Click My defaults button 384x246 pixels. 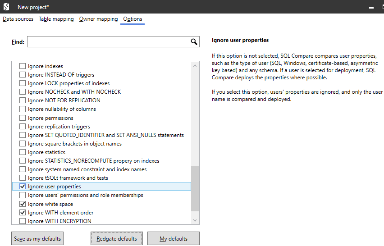point(174,238)
